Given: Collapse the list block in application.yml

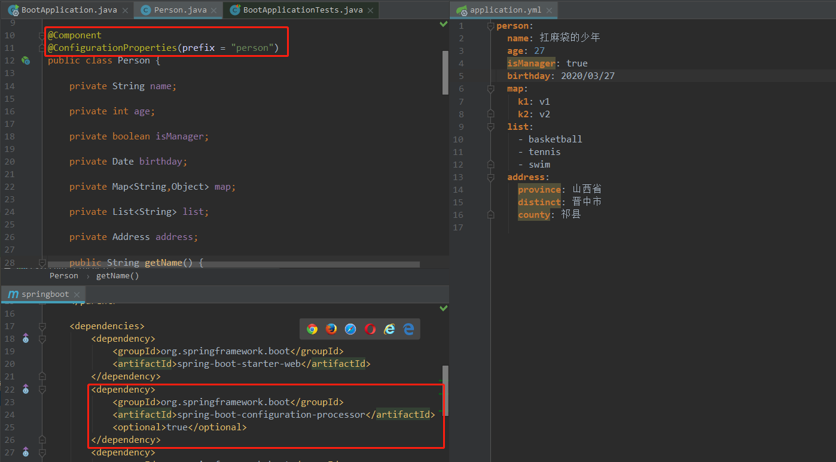Looking at the screenshot, I should pos(491,127).
